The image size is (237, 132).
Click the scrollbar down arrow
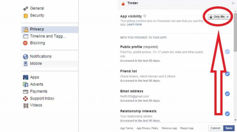click(x=235, y=120)
